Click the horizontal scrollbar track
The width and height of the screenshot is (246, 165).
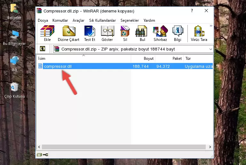(124, 147)
